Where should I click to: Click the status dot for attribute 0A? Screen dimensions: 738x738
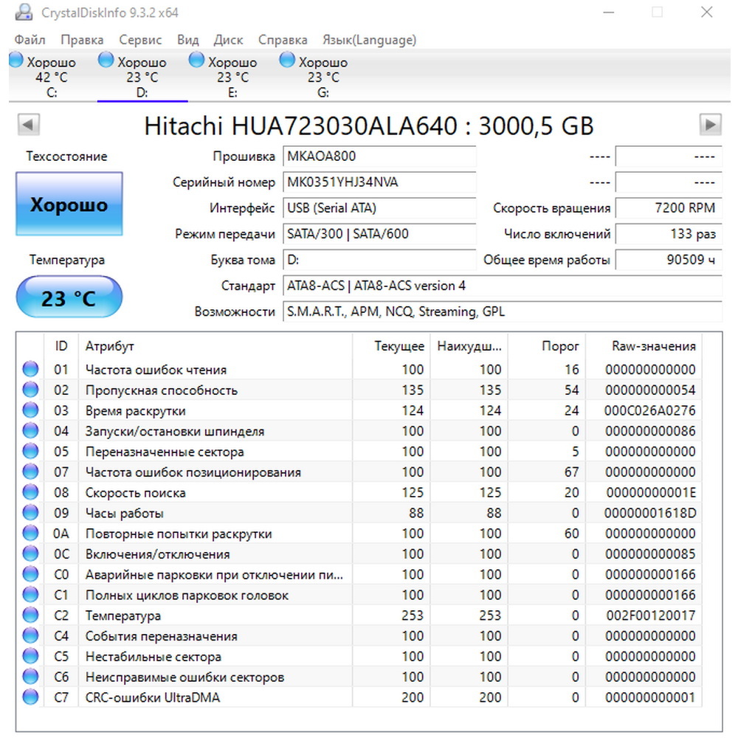click(30, 533)
